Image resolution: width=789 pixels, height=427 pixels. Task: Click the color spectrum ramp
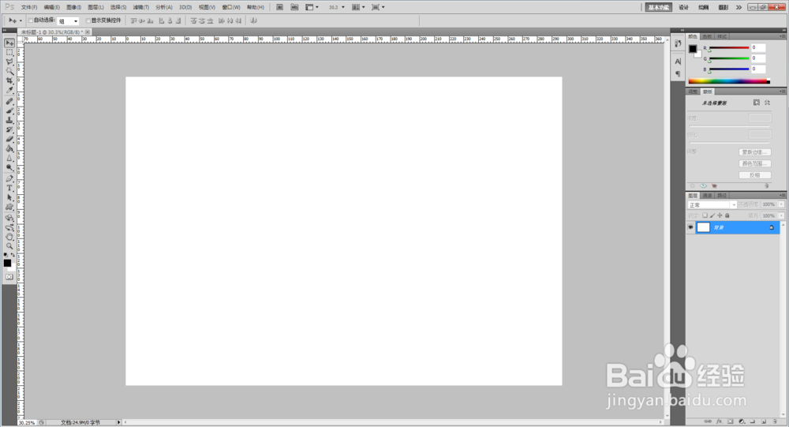coord(728,81)
